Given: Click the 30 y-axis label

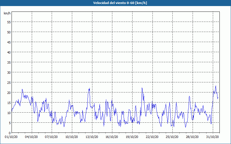Looking at the screenshot, I should pos(9,73).
